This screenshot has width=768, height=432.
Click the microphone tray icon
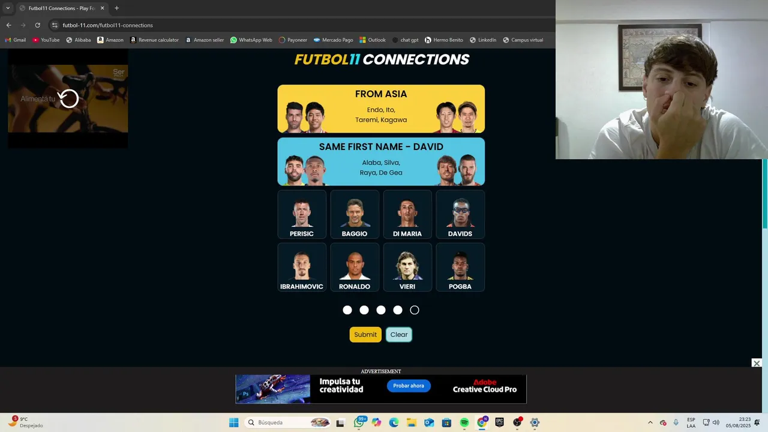[x=676, y=422]
